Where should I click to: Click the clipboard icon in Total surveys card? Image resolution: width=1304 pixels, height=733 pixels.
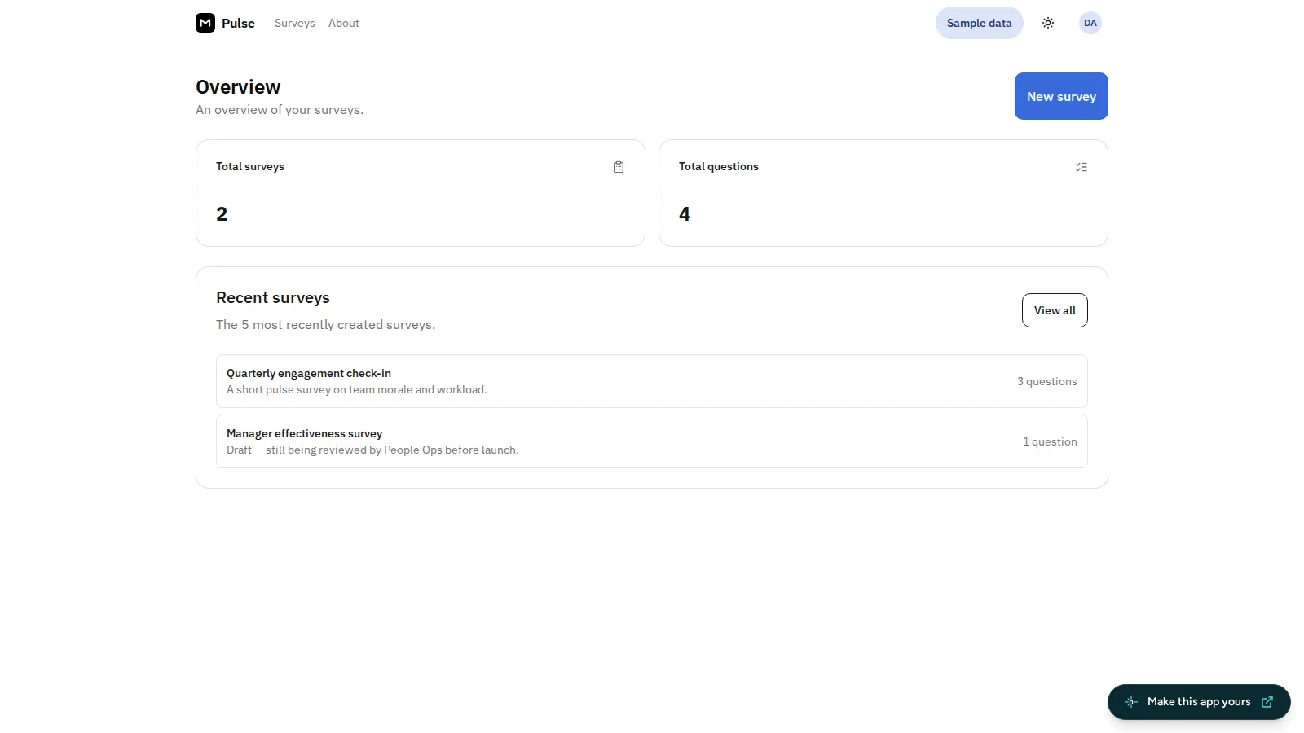[x=619, y=167]
